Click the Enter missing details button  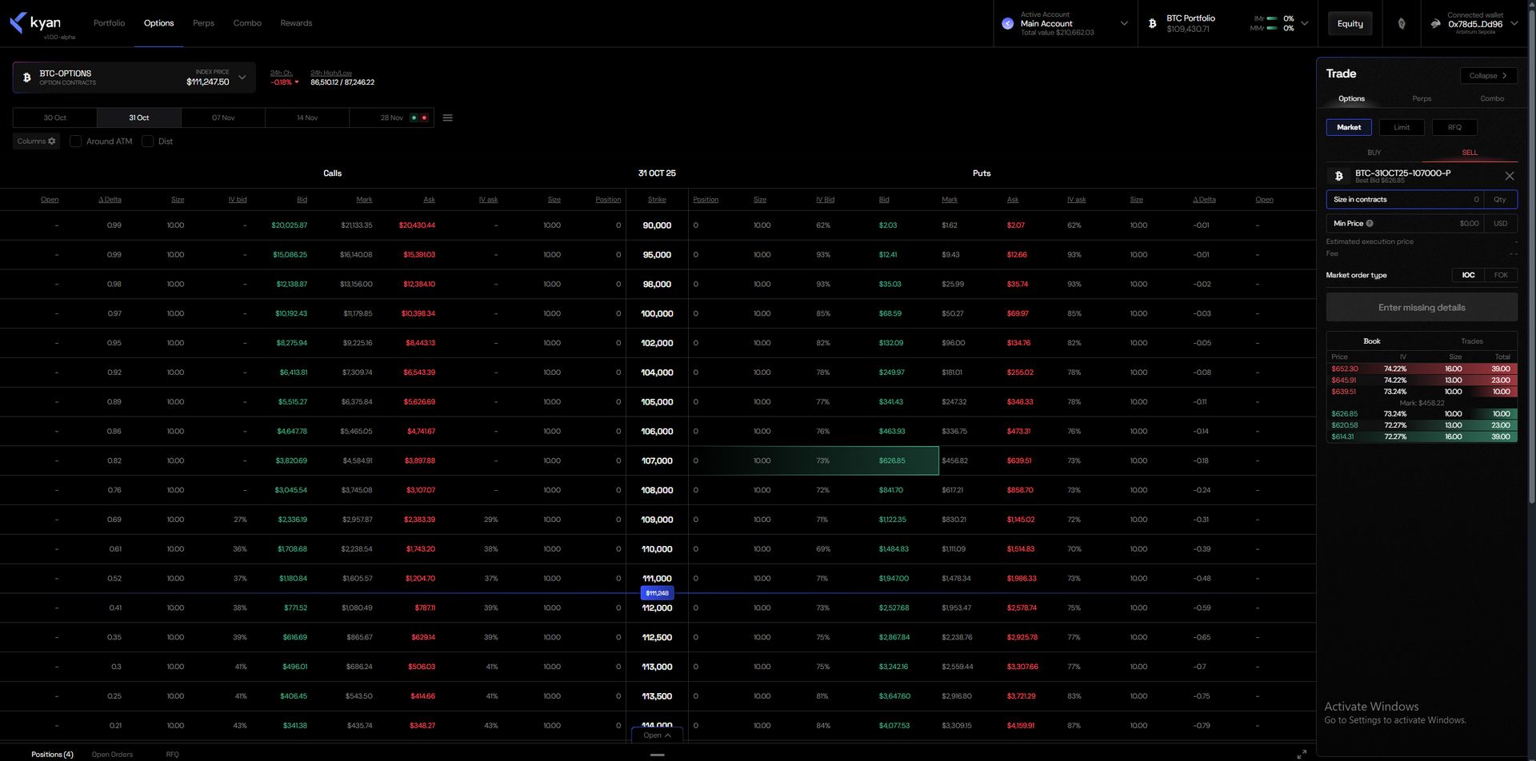pyautogui.click(x=1422, y=308)
